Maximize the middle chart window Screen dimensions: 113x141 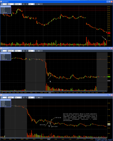(x=109, y=48)
